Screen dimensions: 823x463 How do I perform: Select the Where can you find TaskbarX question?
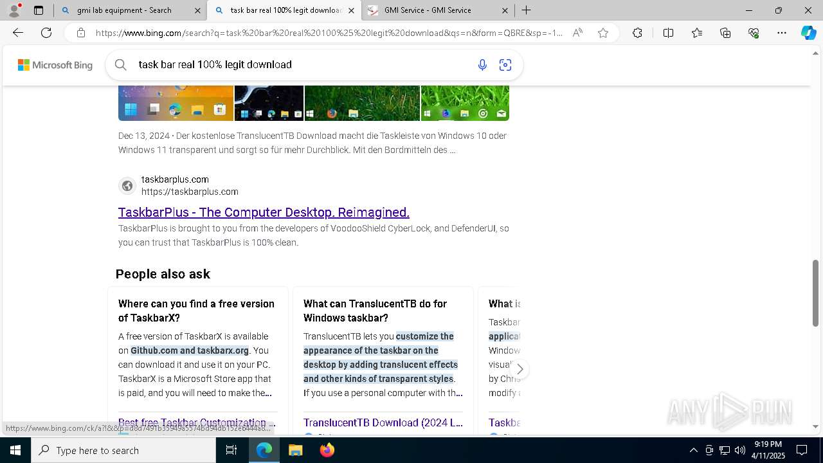click(196, 311)
